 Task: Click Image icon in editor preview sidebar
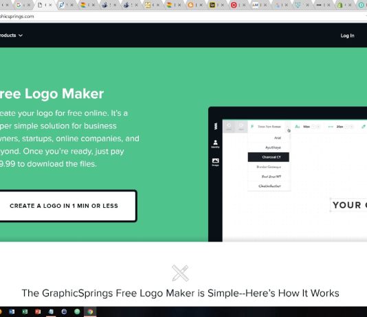pyautogui.click(x=215, y=162)
